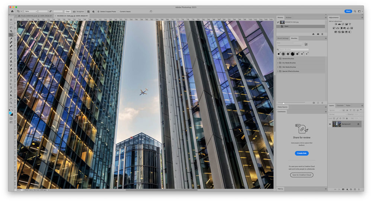Switch to the Actions tab

[289, 17]
